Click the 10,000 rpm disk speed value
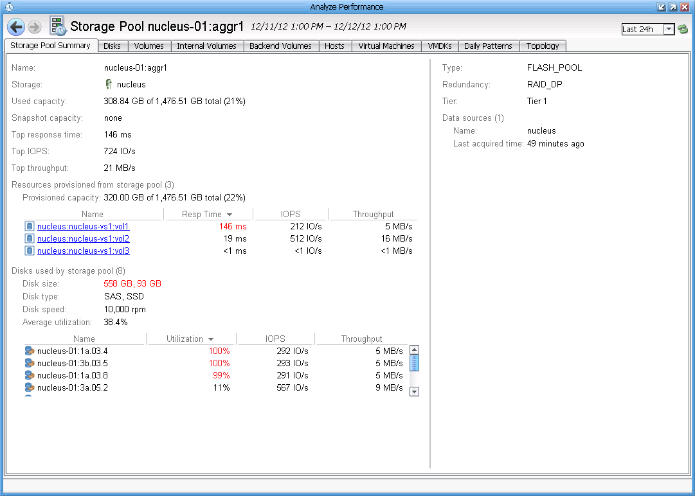The height and width of the screenshot is (496, 695). (x=125, y=310)
